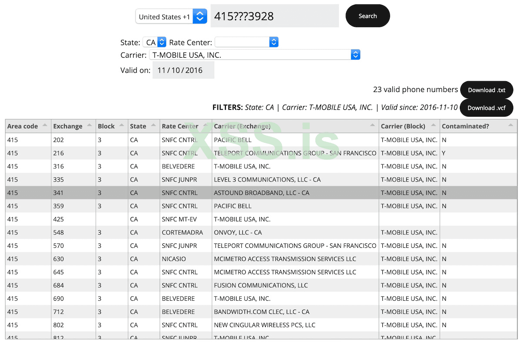This screenshot has width=522, height=342.
Task: Sort by the Carrier (Block) column header
Action: (x=409, y=126)
